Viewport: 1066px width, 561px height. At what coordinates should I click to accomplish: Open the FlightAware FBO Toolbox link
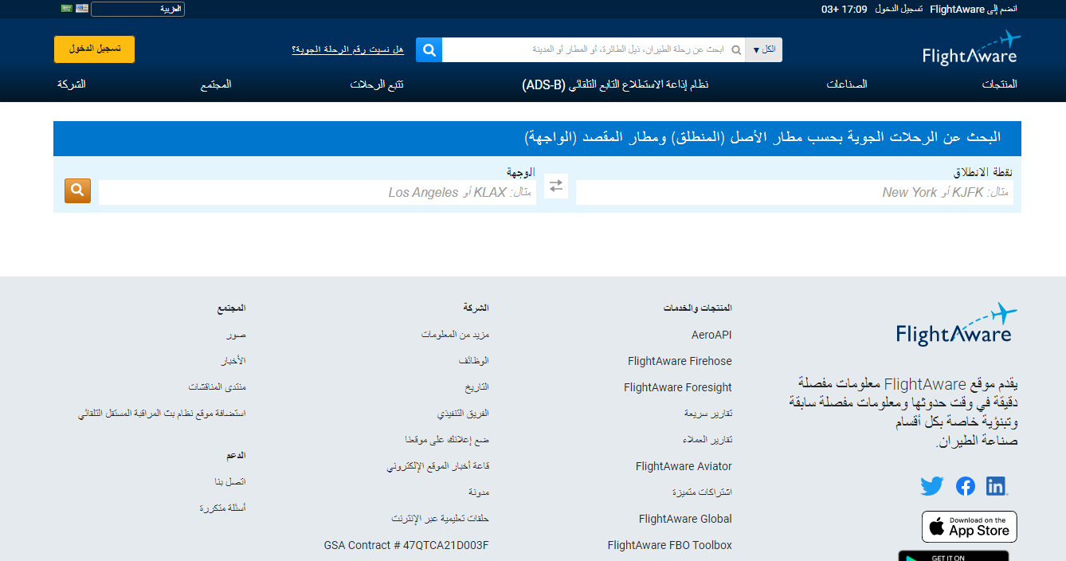pos(670,545)
